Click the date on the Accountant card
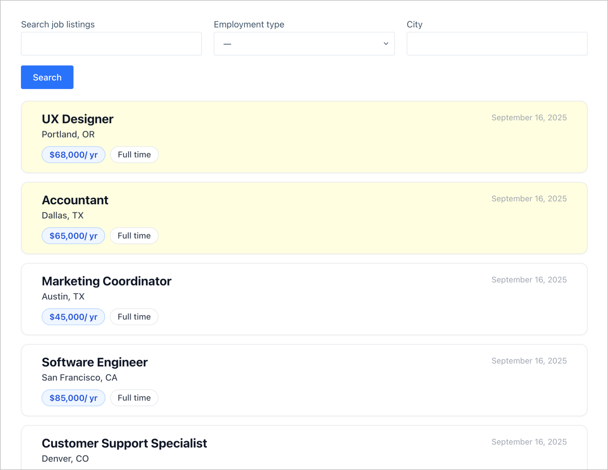608x470 pixels. (x=529, y=198)
